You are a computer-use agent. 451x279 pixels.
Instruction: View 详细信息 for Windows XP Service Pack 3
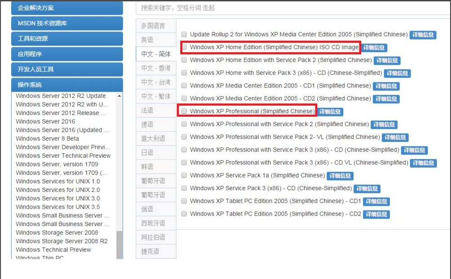click(367, 189)
